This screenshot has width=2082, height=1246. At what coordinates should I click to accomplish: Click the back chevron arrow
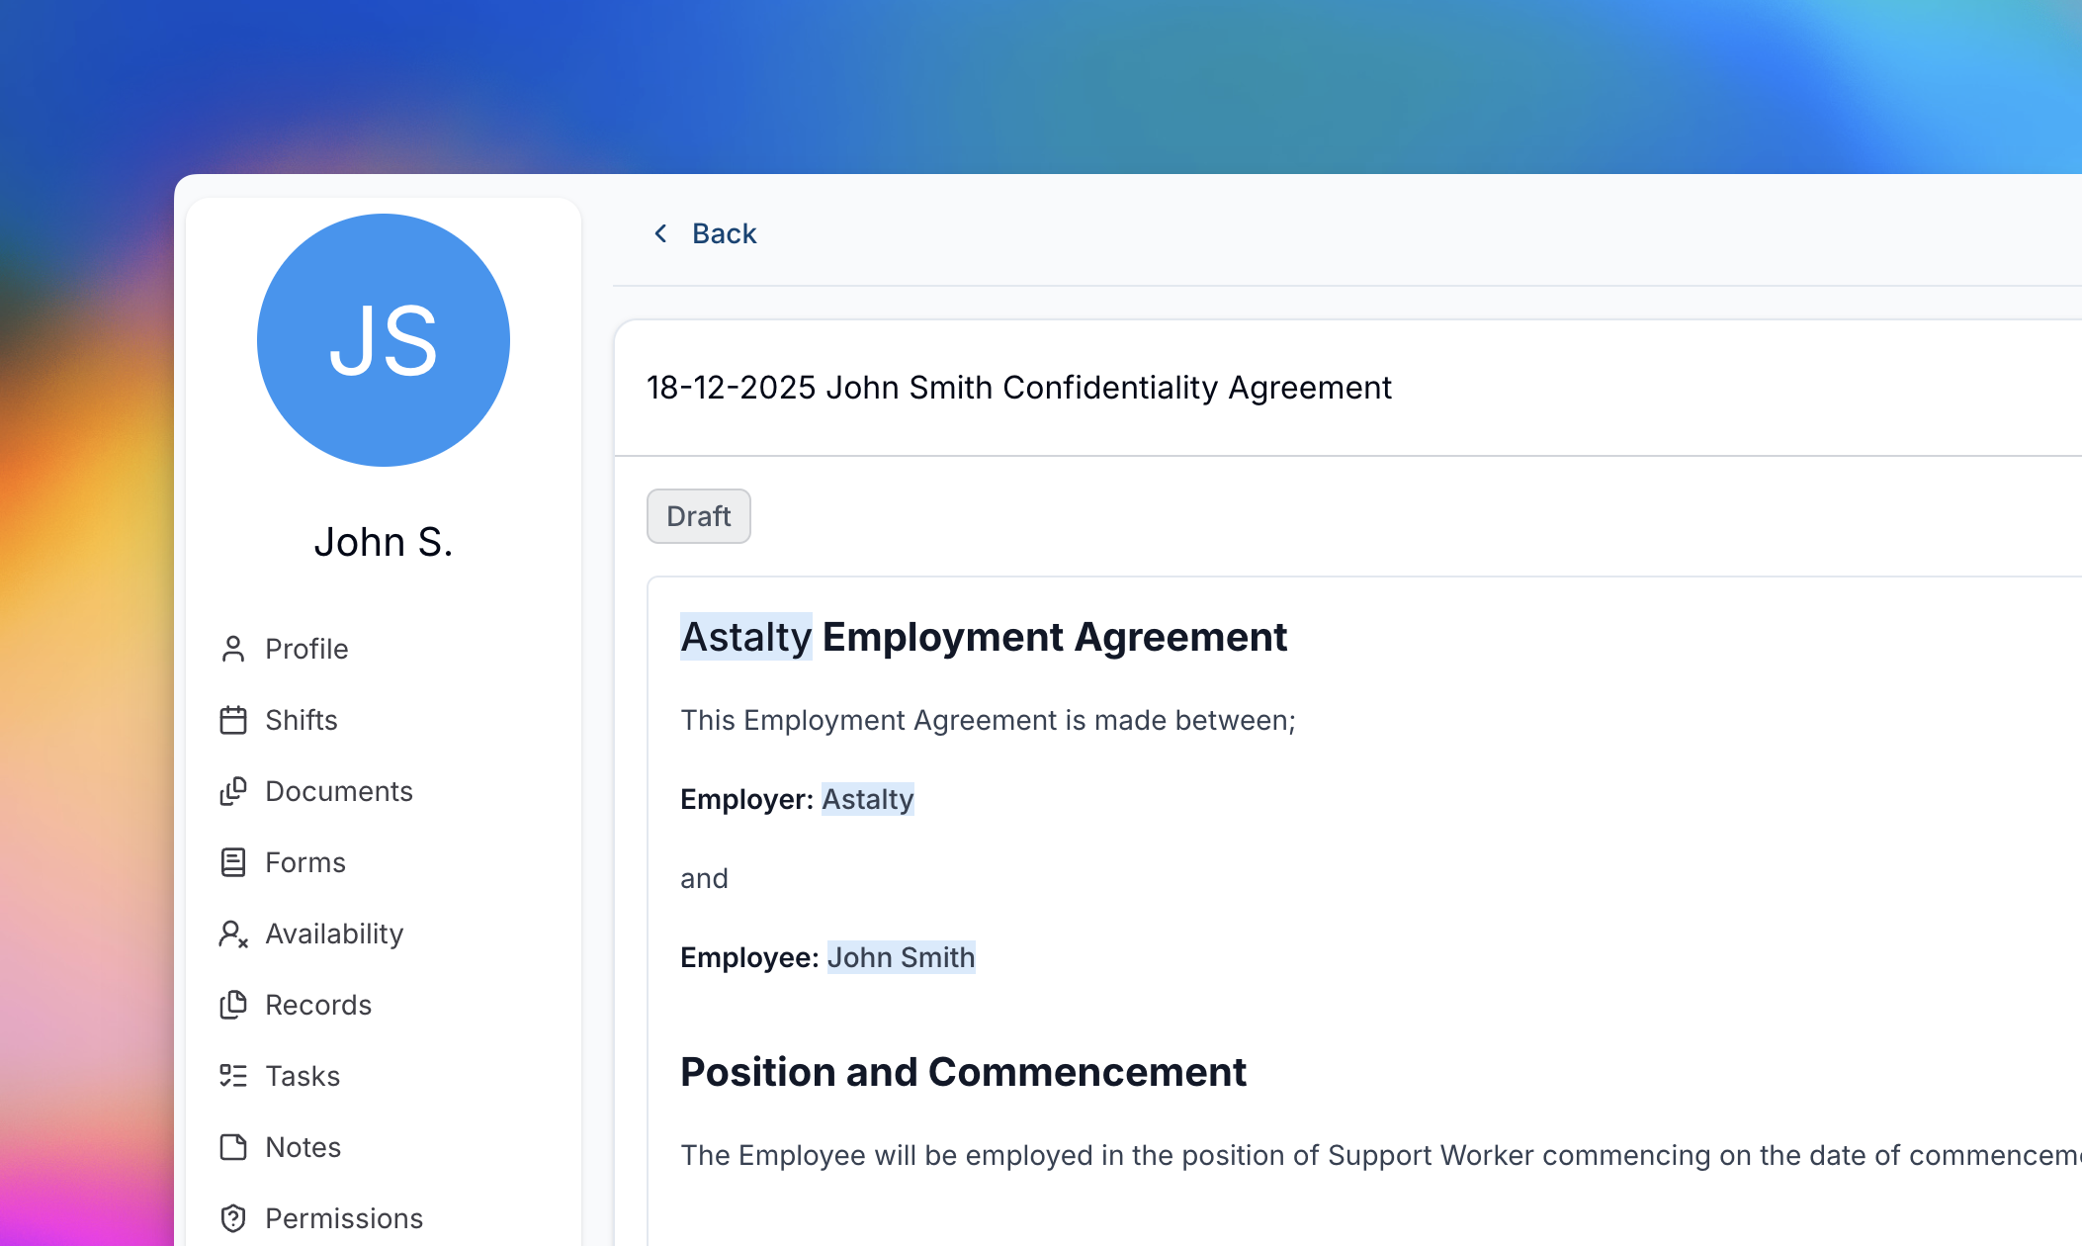tap(660, 233)
